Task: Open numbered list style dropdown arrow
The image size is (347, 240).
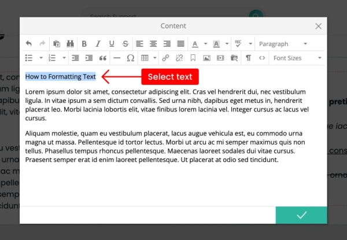Action: (64, 58)
